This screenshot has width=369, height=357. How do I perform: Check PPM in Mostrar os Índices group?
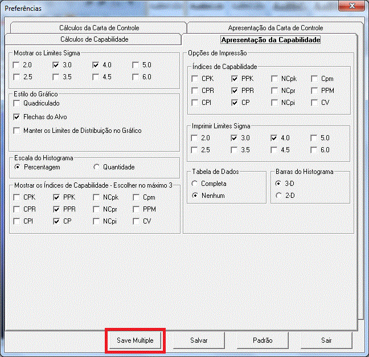[136, 209]
